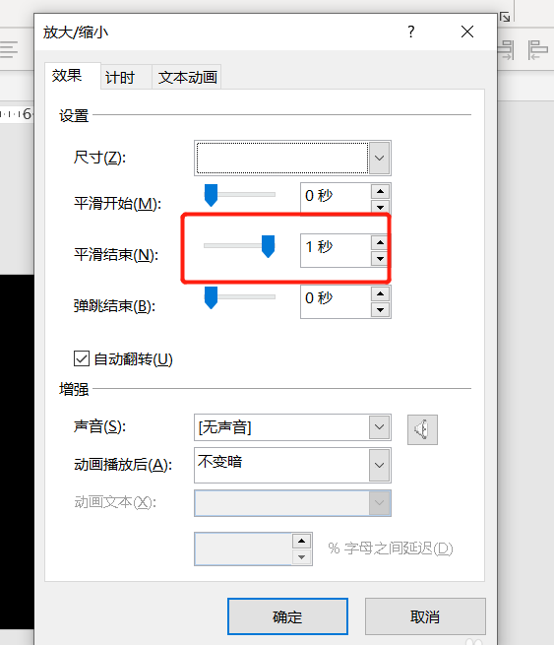Viewport: 554px width, 645px height.
Task: Open the 动画播放后 dropdown
Action: [379, 465]
